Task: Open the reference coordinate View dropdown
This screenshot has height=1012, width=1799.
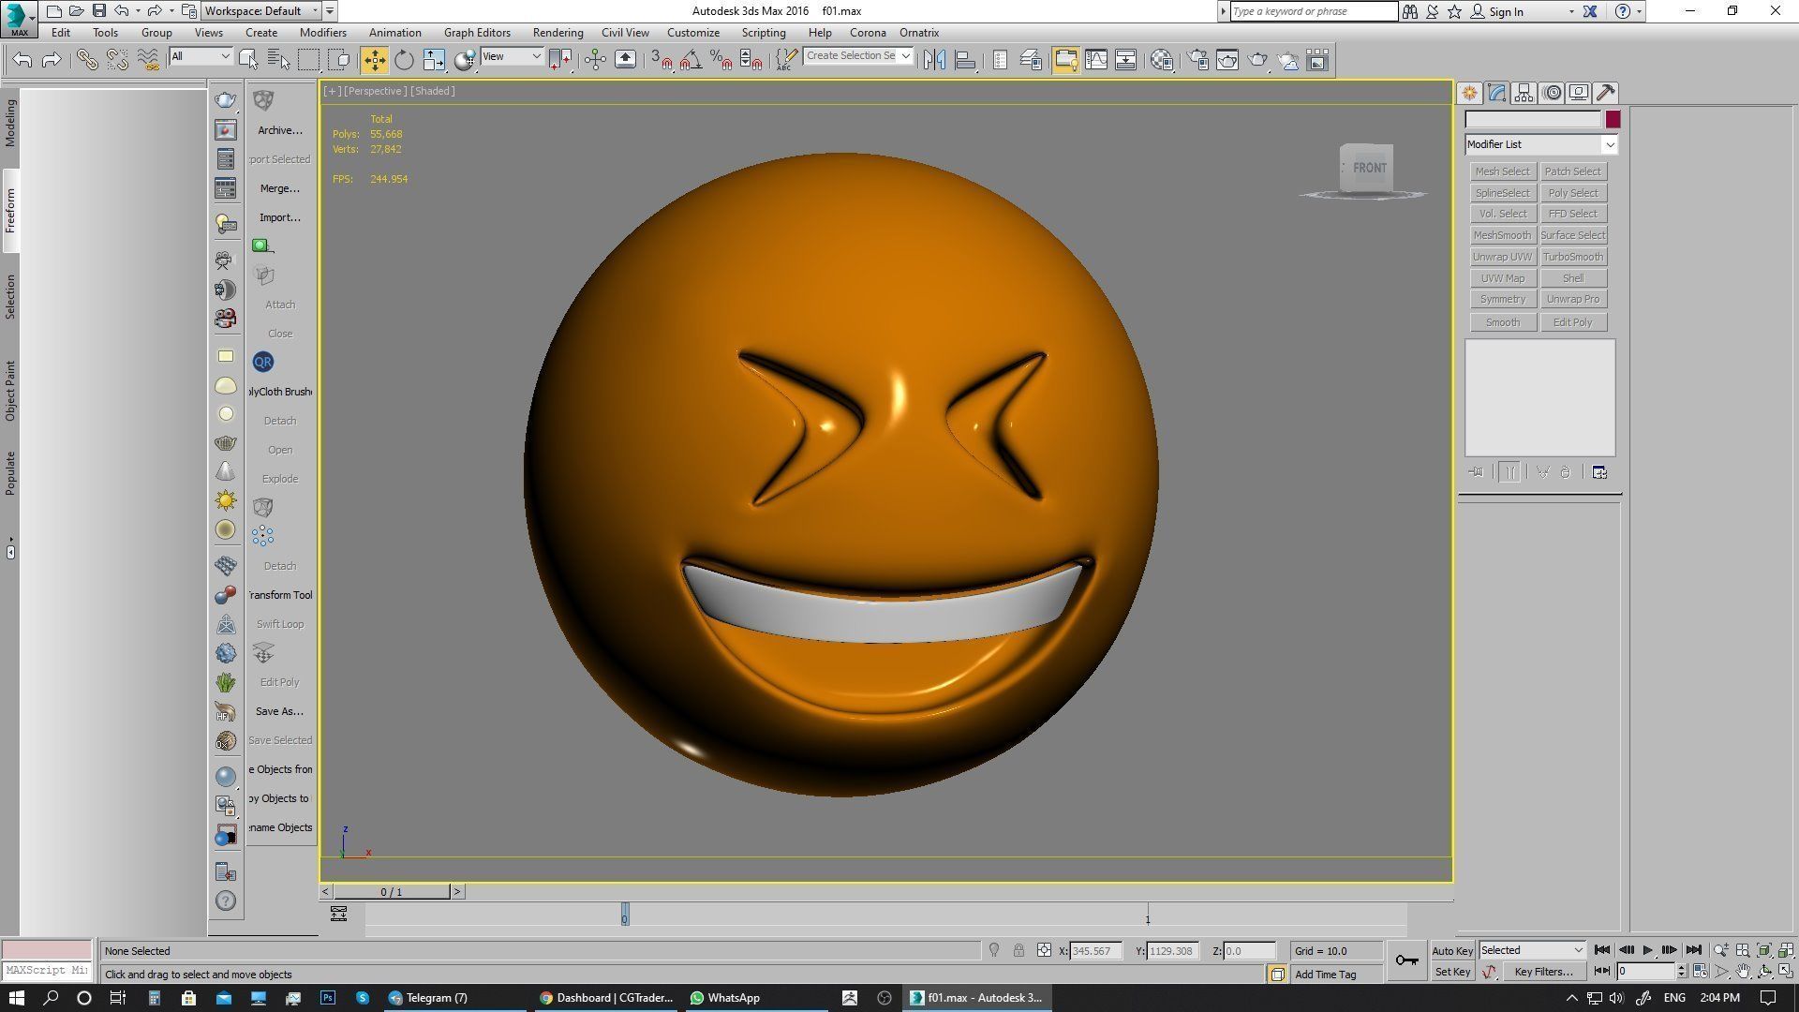Action: (512, 56)
